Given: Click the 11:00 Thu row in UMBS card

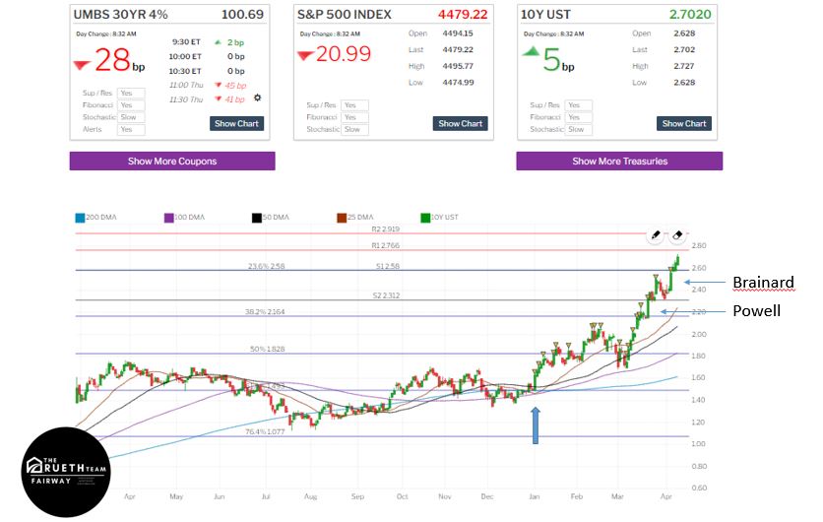Looking at the screenshot, I should coord(208,85).
